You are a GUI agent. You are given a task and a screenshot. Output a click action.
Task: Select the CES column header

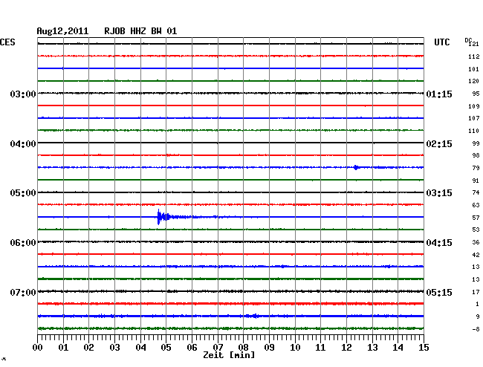(x=7, y=42)
